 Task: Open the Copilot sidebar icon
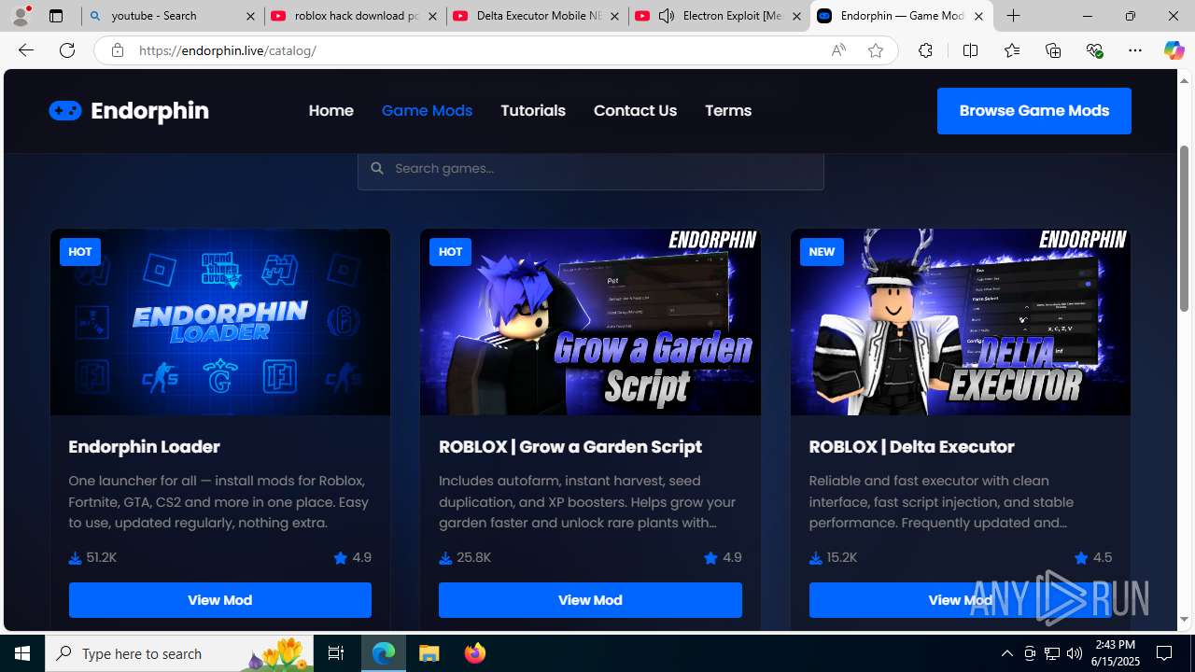click(x=1174, y=50)
